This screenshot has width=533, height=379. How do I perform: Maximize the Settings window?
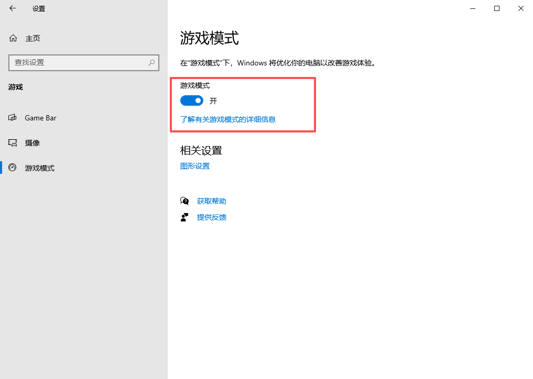(497, 8)
